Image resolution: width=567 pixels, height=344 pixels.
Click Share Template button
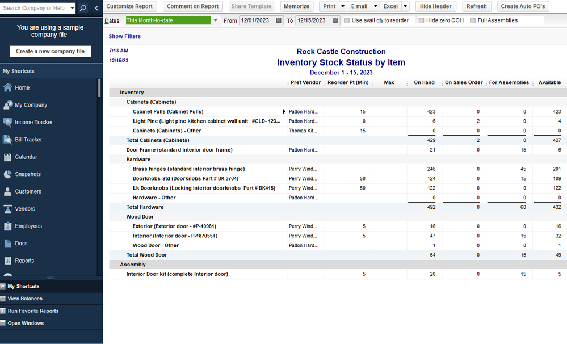(x=251, y=6)
